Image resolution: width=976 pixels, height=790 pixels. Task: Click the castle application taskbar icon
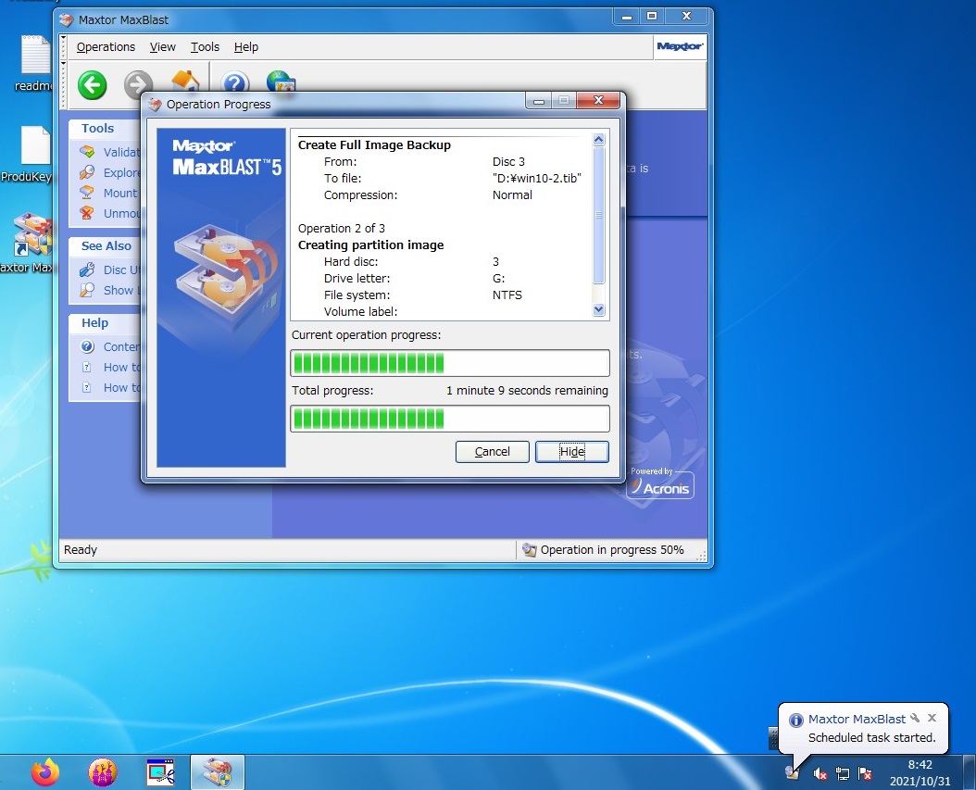103,772
